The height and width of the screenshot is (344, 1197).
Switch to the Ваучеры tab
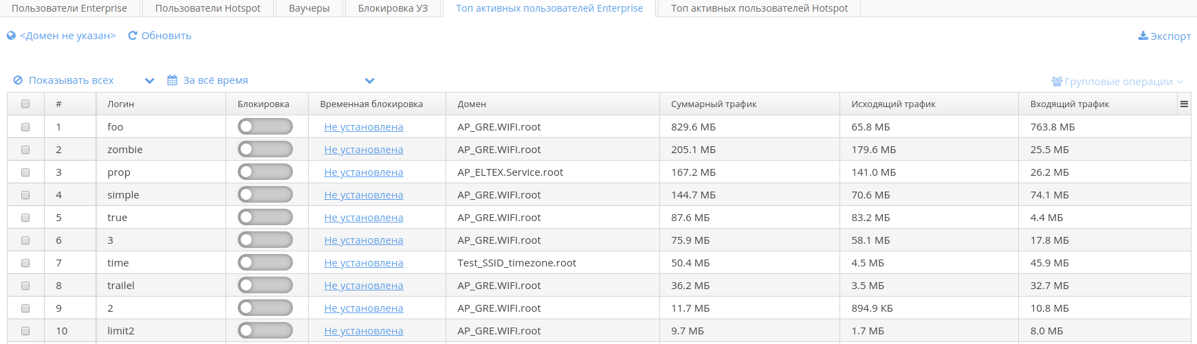click(x=309, y=8)
